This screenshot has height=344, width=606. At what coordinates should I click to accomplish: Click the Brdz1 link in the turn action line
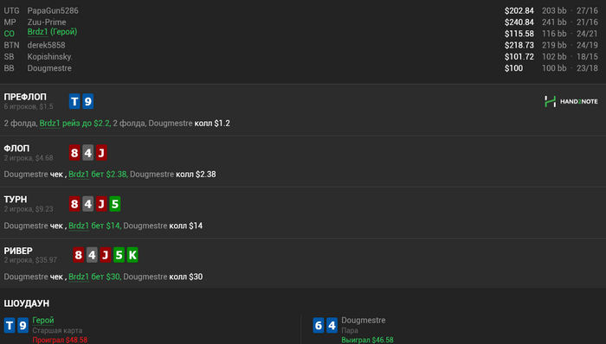(x=79, y=226)
